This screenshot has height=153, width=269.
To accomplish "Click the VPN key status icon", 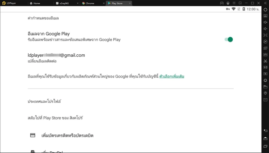I will pos(228,9).
